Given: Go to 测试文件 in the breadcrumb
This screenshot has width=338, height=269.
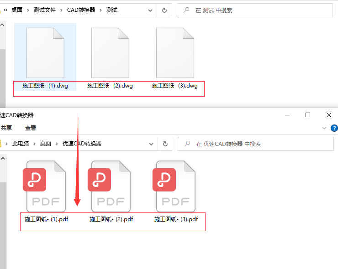Looking at the screenshot, I should (45, 10).
